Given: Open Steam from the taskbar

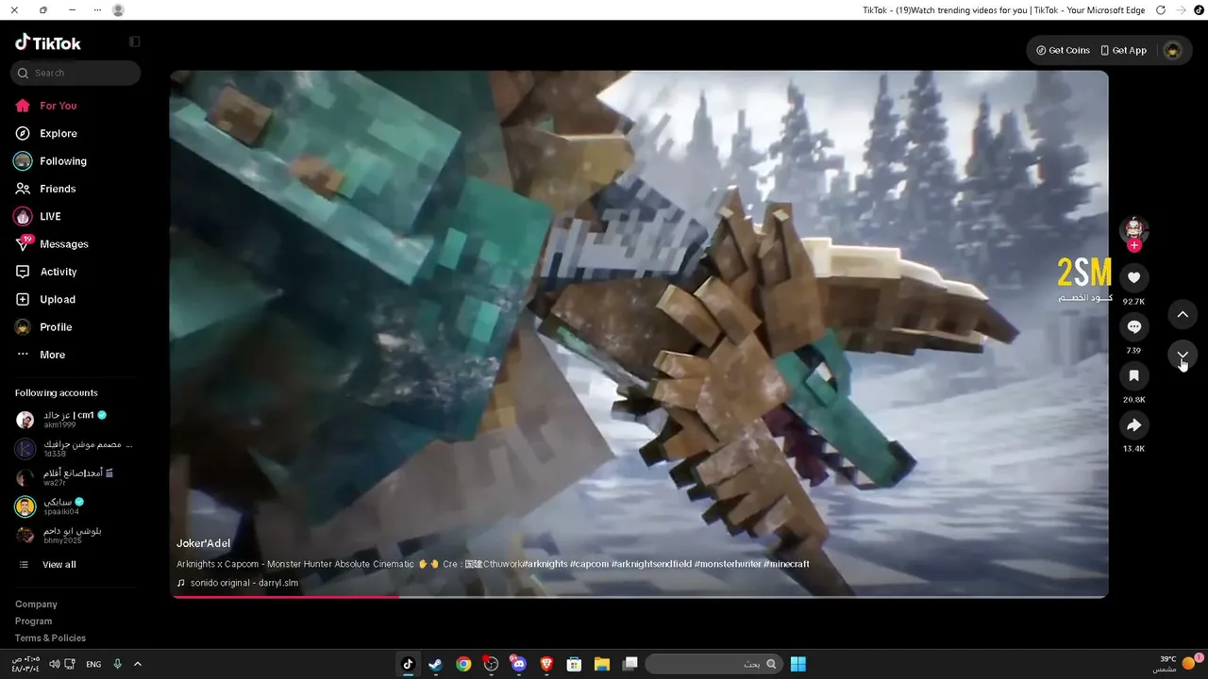Looking at the screenshot, I should [435, 664].
